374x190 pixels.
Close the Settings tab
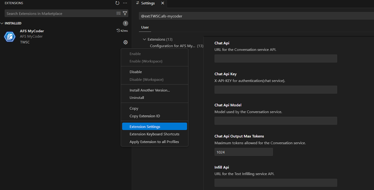tap(162, 3)
